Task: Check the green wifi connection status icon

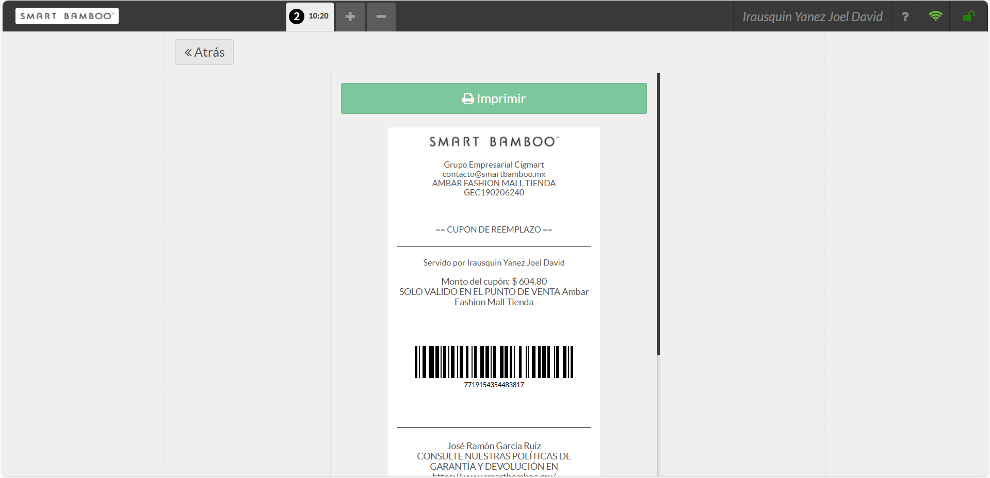Action: pyautogui.click(x=935, y=16)
